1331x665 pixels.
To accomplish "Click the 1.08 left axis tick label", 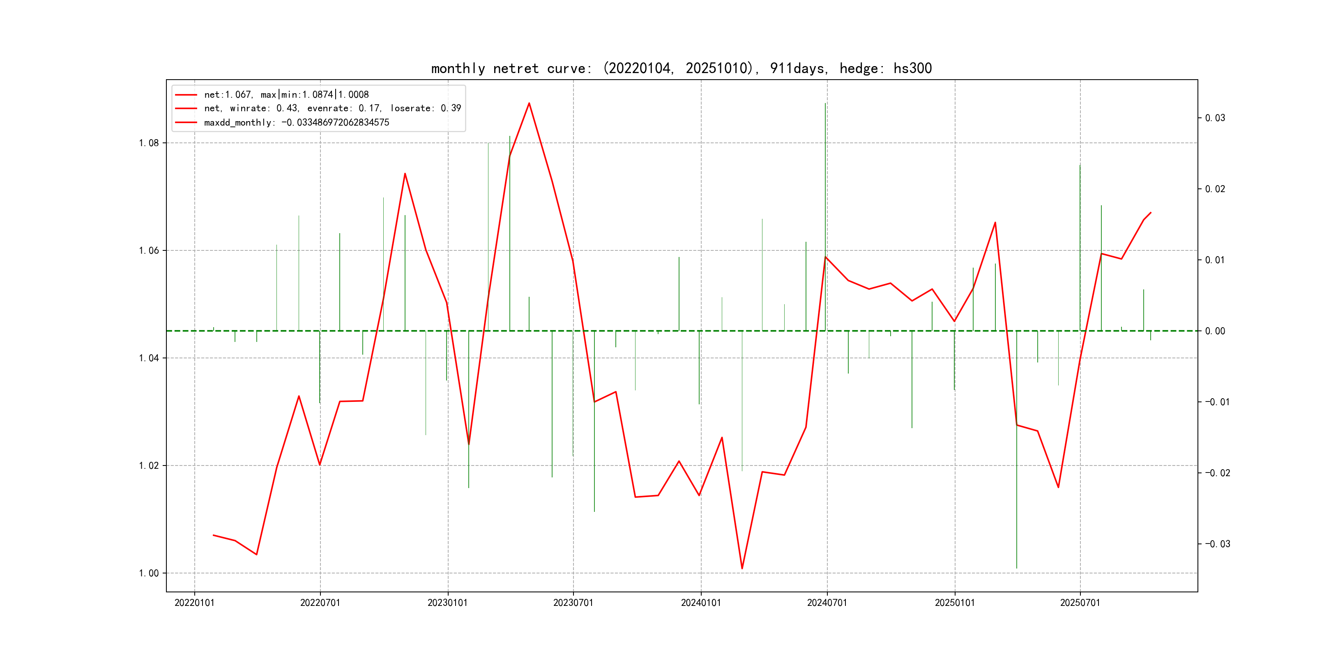I will pos(149,143).
